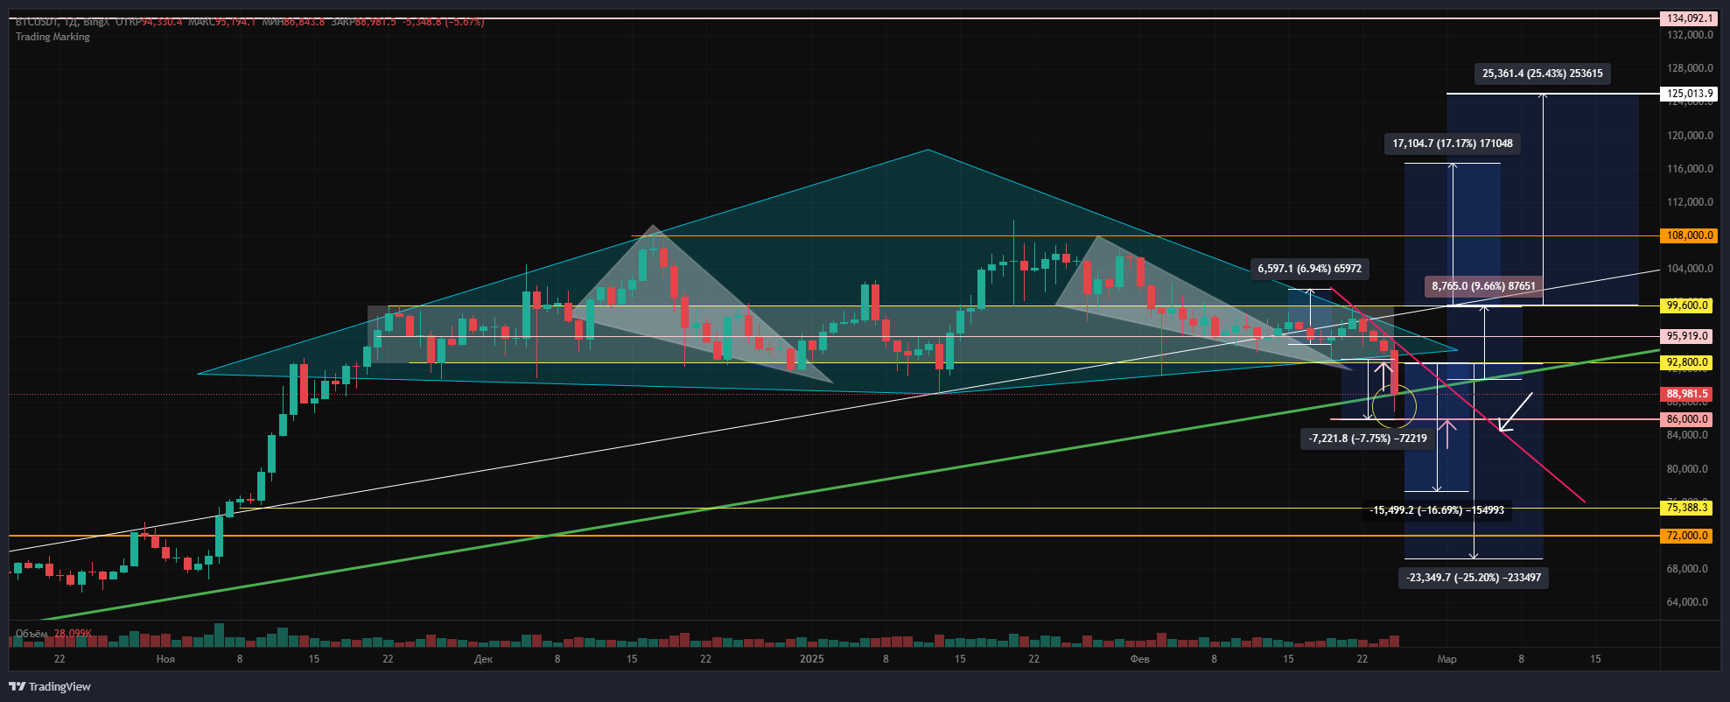Open the Trading Marking indicator label
This screenshot has height=702, width=1730.
point(53,37)
